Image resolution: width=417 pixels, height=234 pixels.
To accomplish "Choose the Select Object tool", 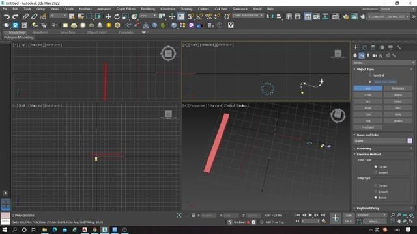I will click(x=72, y=17).
